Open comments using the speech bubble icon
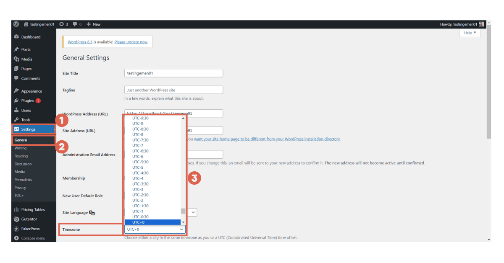The image size is (504, 263). pos(75,24)
